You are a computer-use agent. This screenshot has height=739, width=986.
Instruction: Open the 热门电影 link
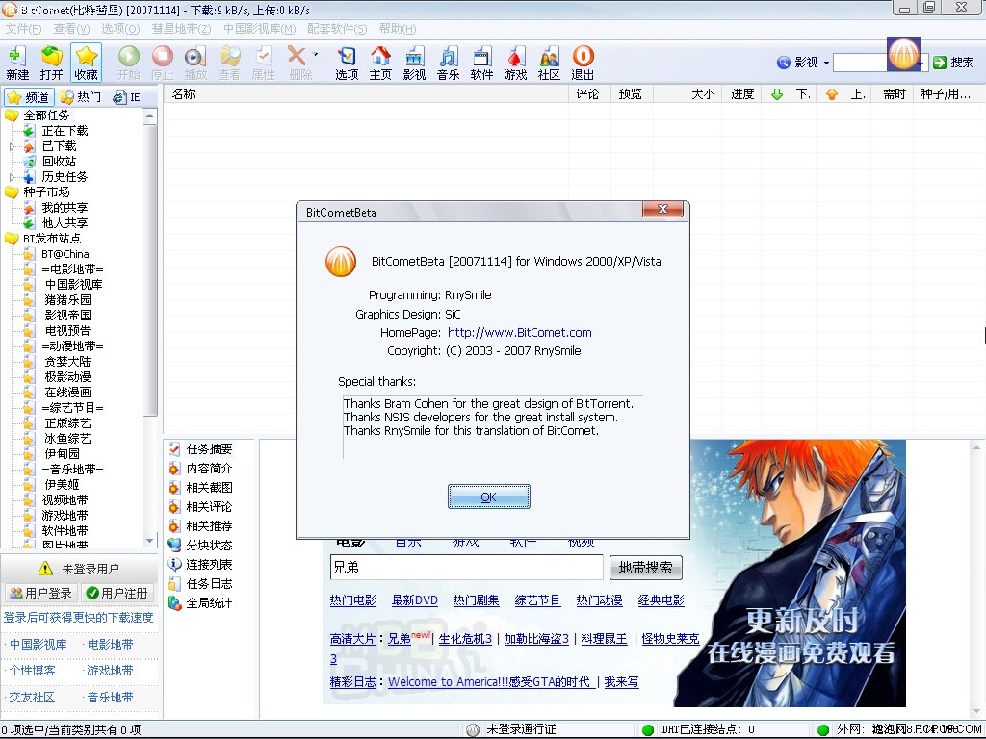(352, 600)
